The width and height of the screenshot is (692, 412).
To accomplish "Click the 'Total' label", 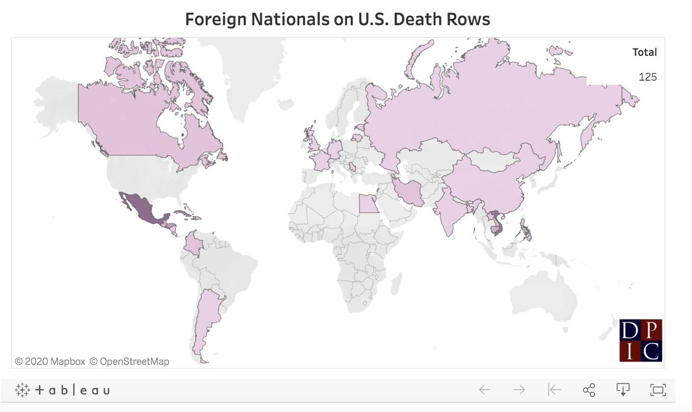I will pyautogui.click(x=645, y=52).
